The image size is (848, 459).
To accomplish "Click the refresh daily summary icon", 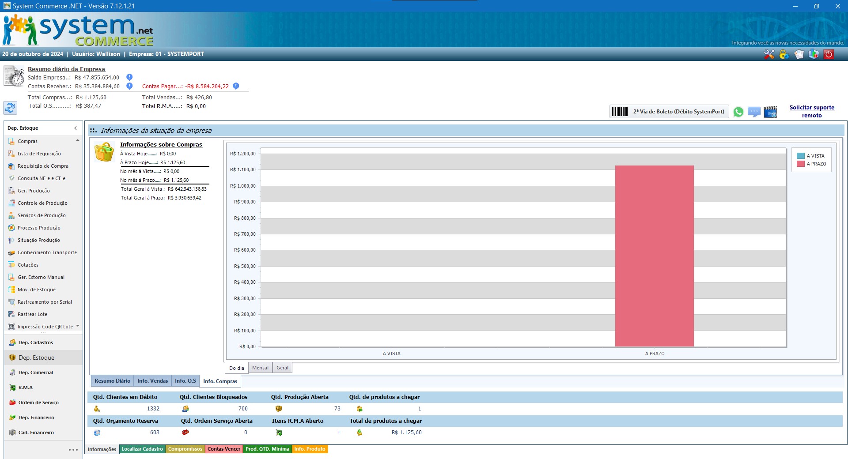I will [x=10, y=108].
